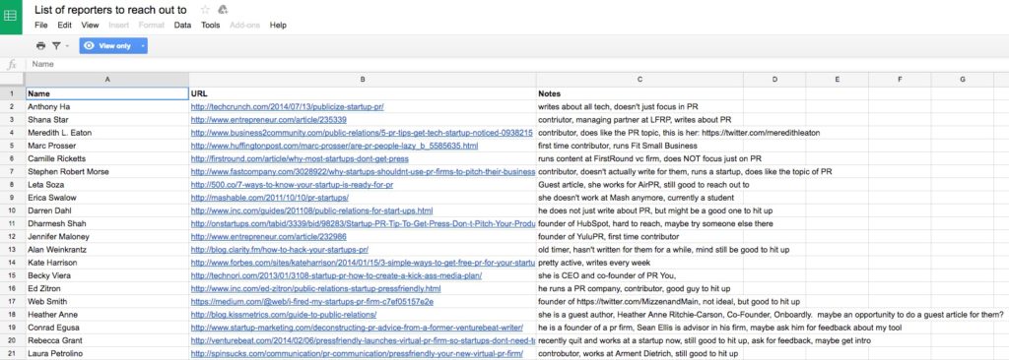Select column D header
Image resolution: width=1009 pixels, height=360 pixels.
774,80
